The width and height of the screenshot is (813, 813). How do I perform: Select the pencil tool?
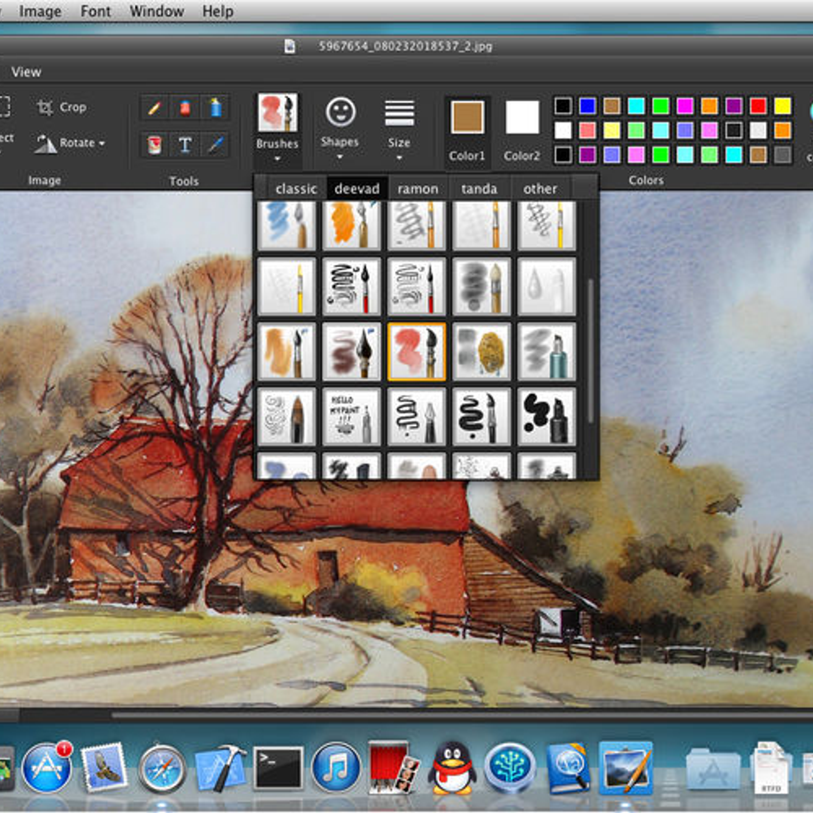point(154,108)
